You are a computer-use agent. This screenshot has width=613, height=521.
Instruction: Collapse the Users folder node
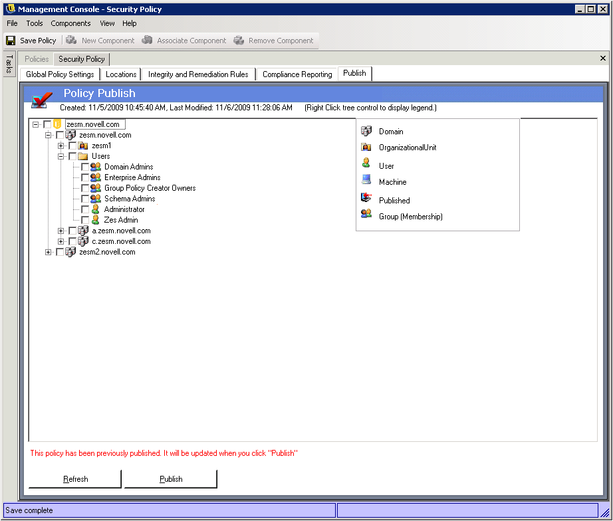point(61,156)
